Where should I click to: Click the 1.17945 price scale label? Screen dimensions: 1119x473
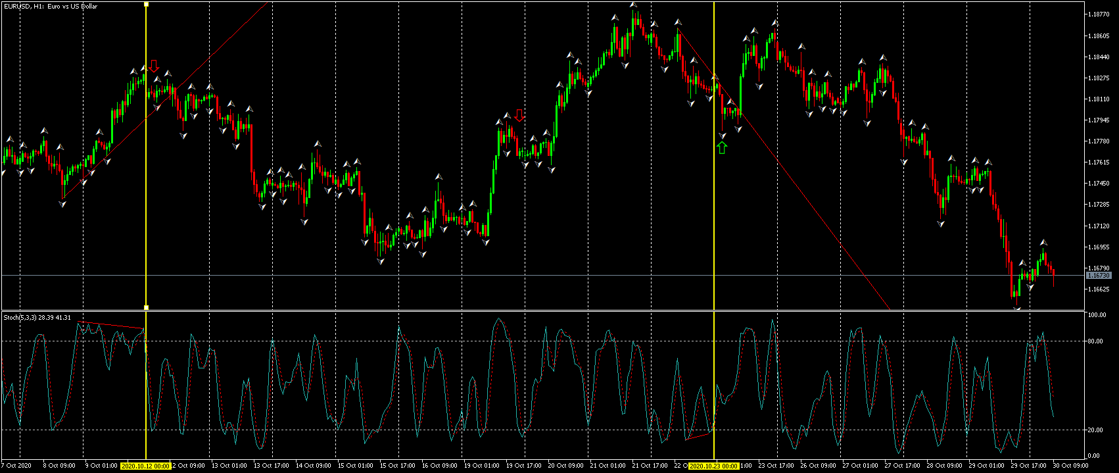pos(1099,120)
